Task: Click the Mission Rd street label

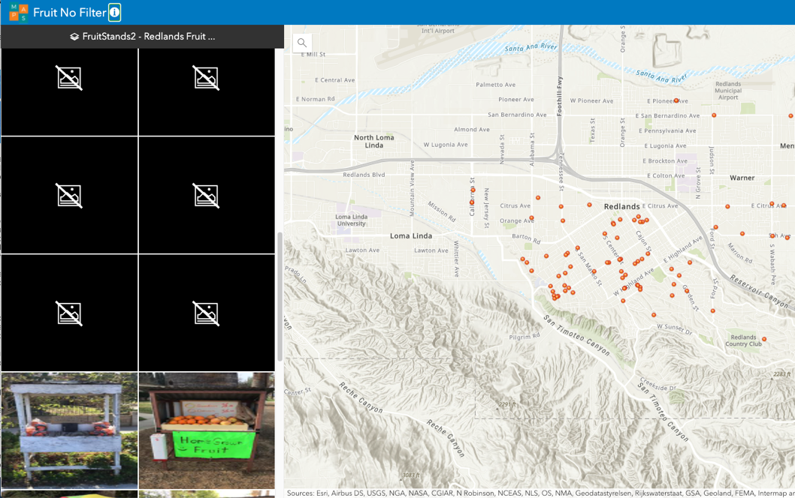Action: (442, 211)
